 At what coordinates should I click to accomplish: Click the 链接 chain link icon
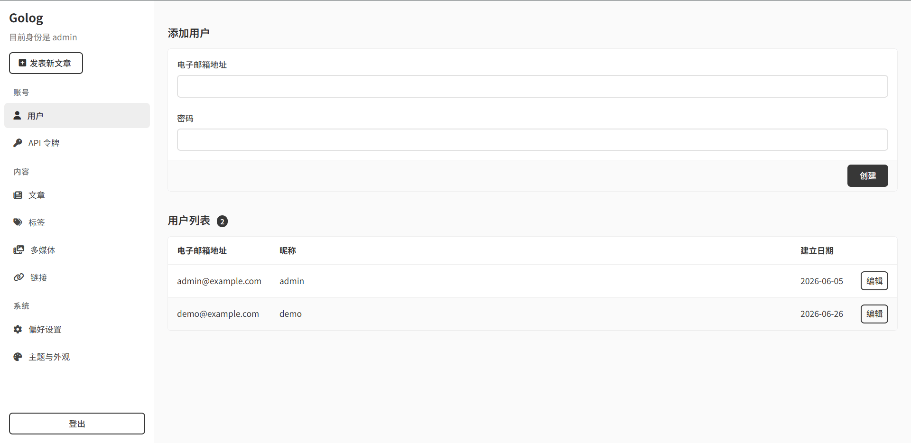tap(19, 277)
